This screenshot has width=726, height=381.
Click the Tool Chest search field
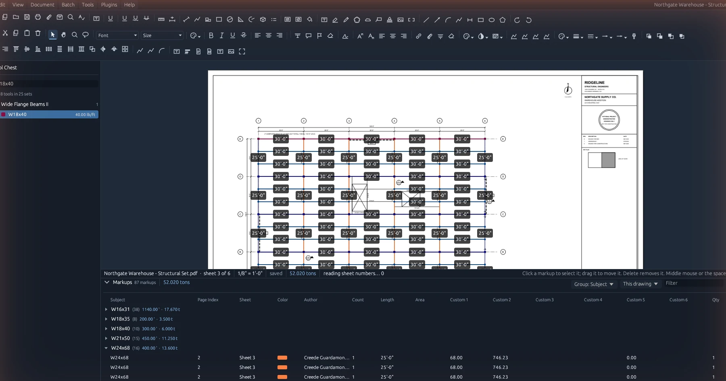[48, 84]
